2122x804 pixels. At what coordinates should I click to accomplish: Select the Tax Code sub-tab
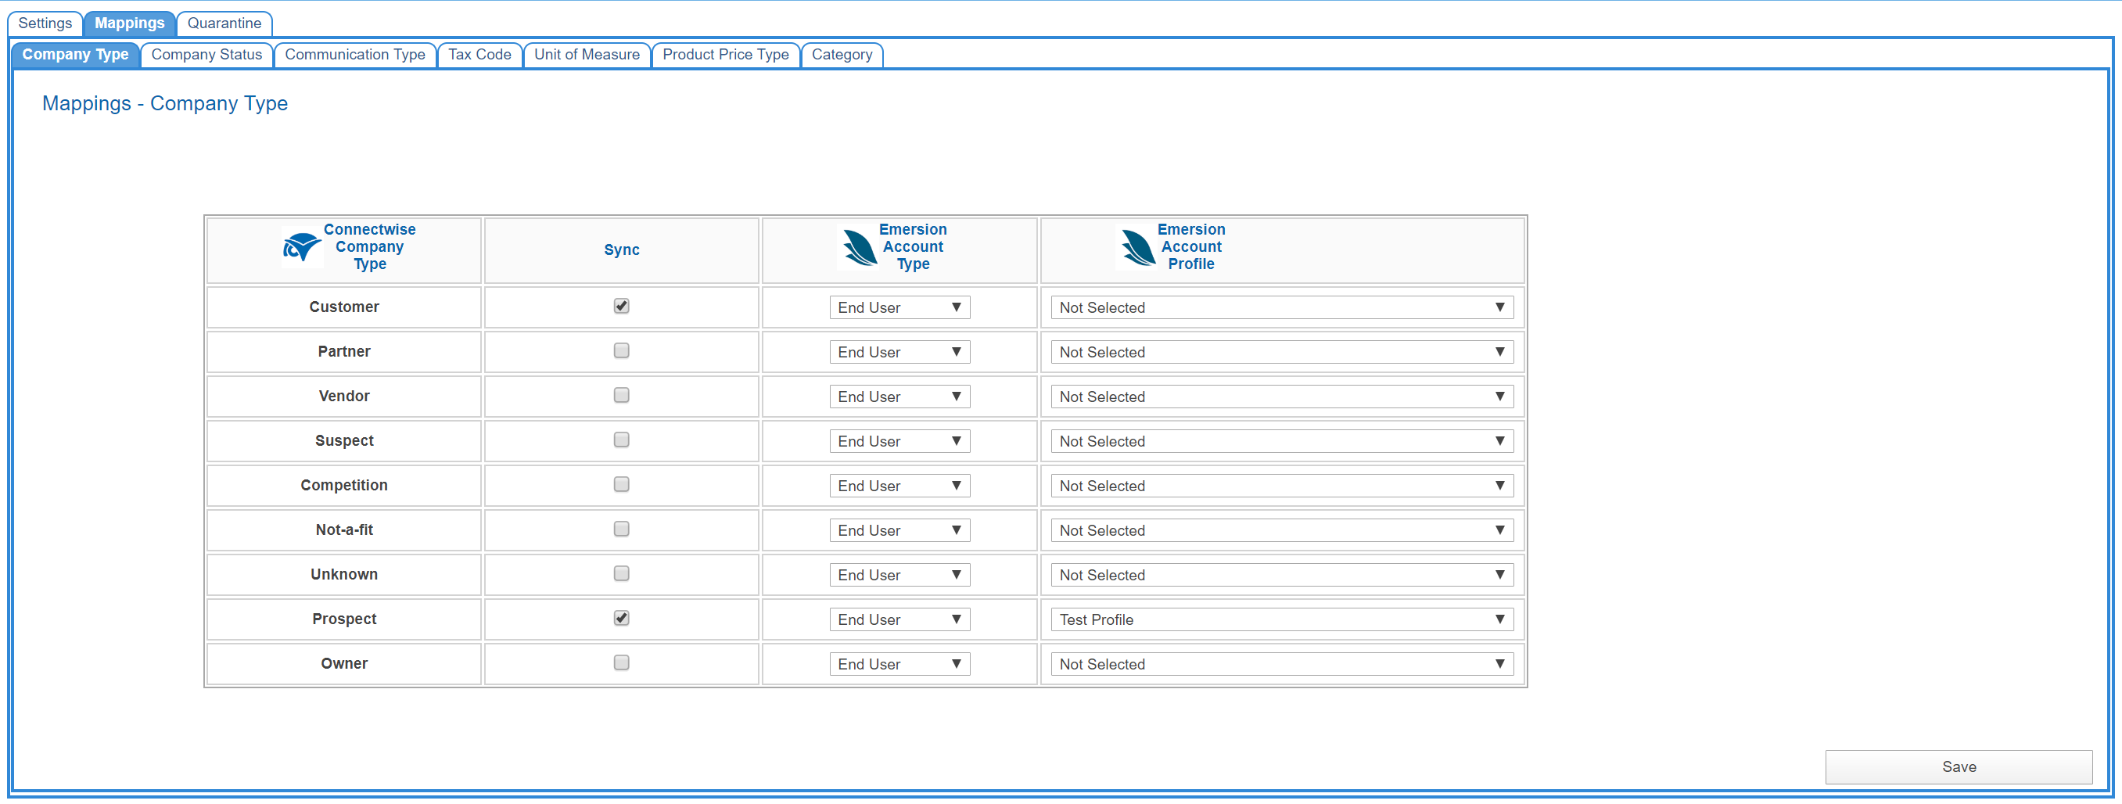pyautogui.click(x=479, y=55)
